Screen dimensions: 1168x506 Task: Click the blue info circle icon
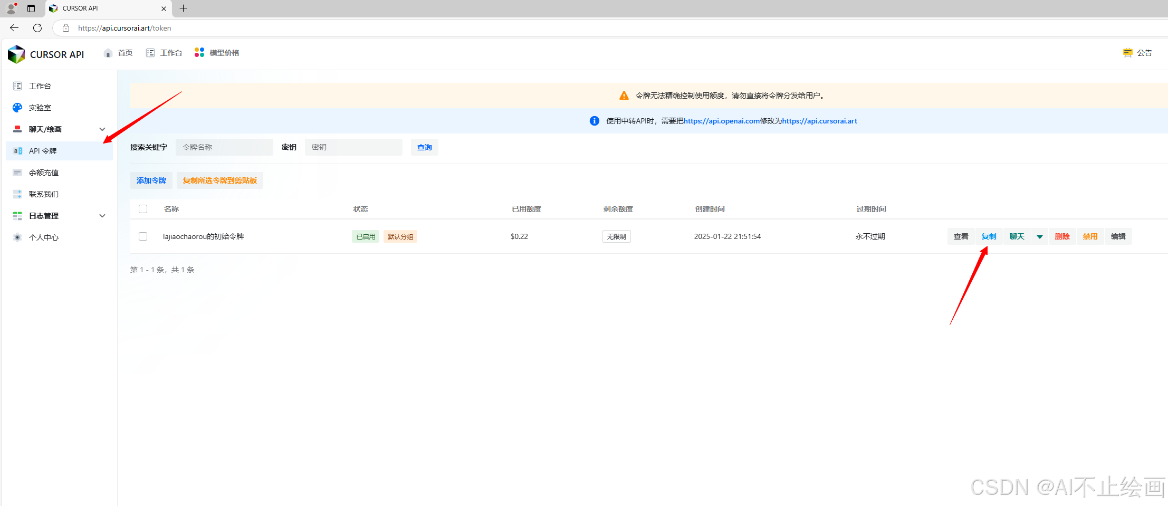[595, 121]
